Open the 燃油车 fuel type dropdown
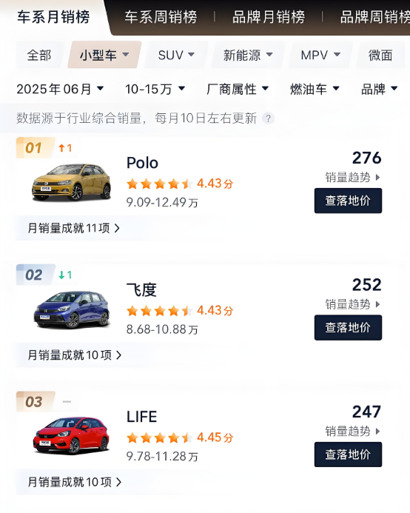This screenshot has width=410, height=513. click(x=315, y=89)
